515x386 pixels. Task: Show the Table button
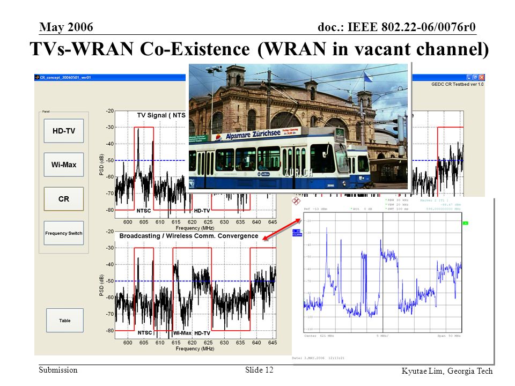[65, 321]
